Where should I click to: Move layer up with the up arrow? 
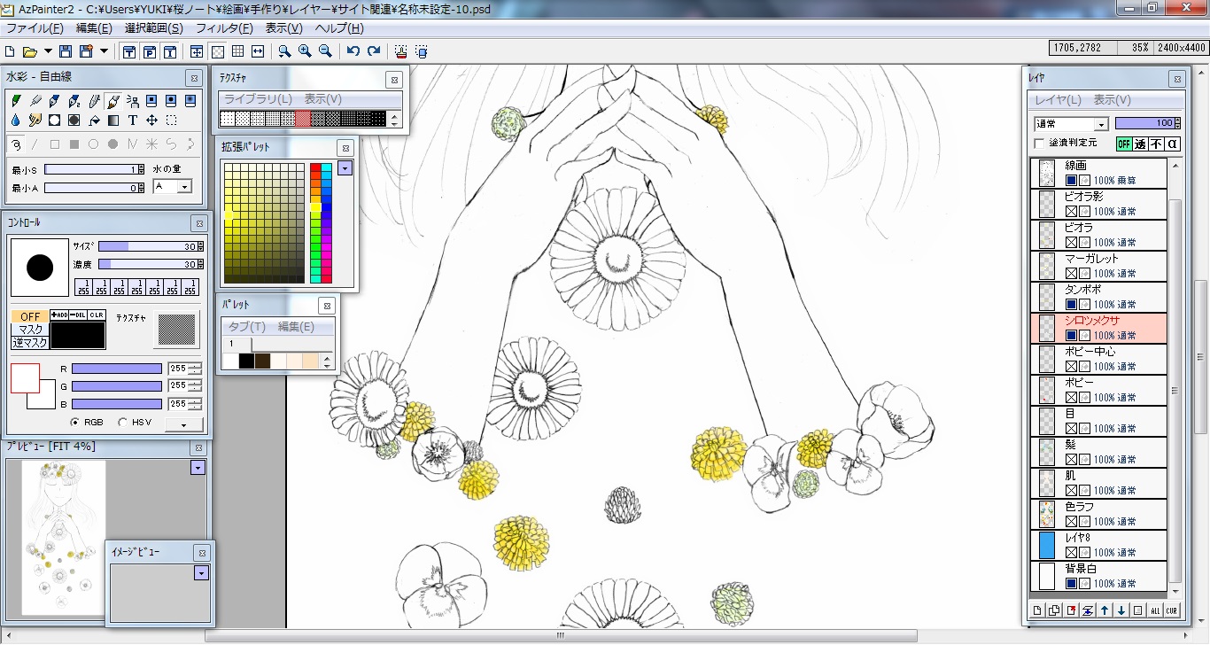coord(1105,610)
